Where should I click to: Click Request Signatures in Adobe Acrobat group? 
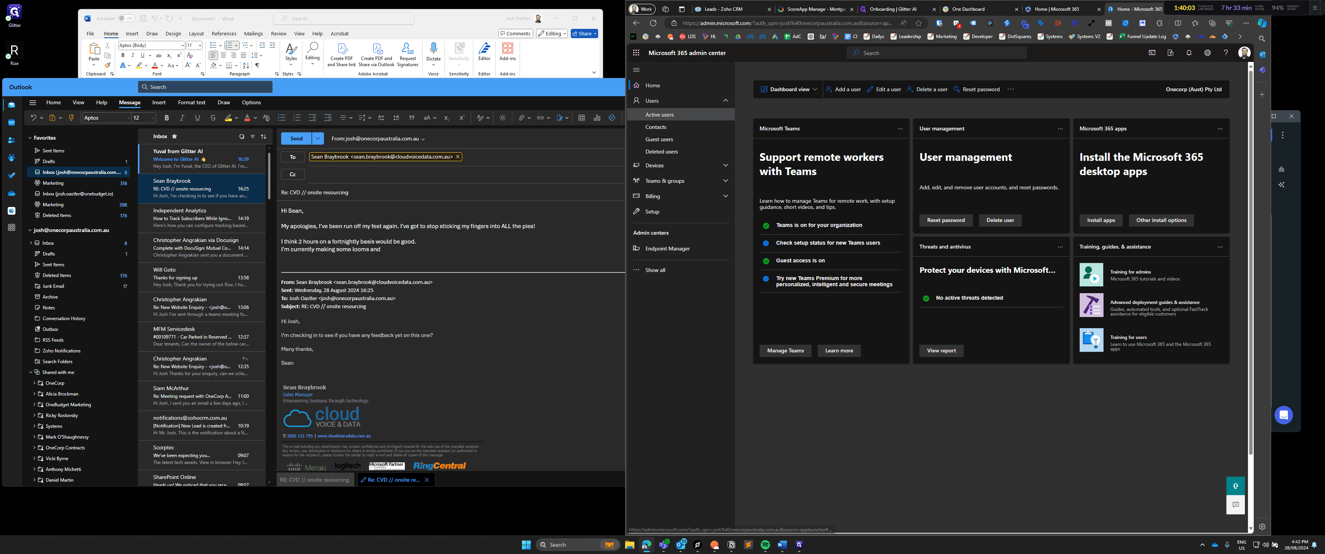pyautogui.click(x=408, y=55)
